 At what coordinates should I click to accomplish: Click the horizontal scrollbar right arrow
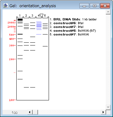click(103, 112)
